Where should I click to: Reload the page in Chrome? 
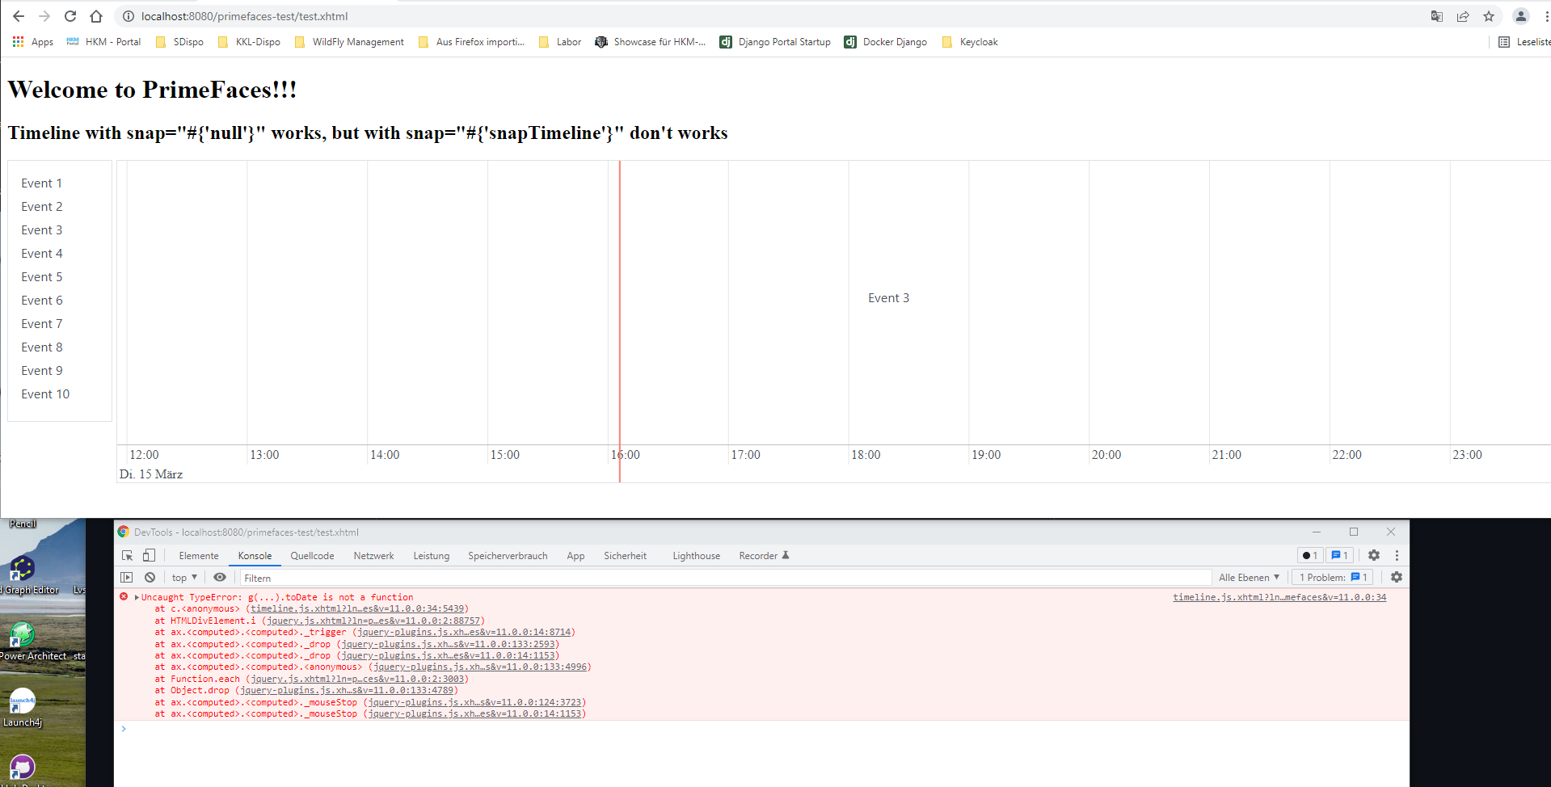(70, 16)
